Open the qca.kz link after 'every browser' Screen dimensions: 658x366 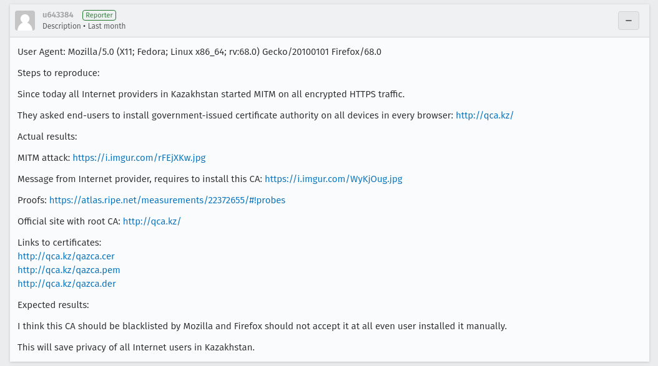click(x=484, y=115)
